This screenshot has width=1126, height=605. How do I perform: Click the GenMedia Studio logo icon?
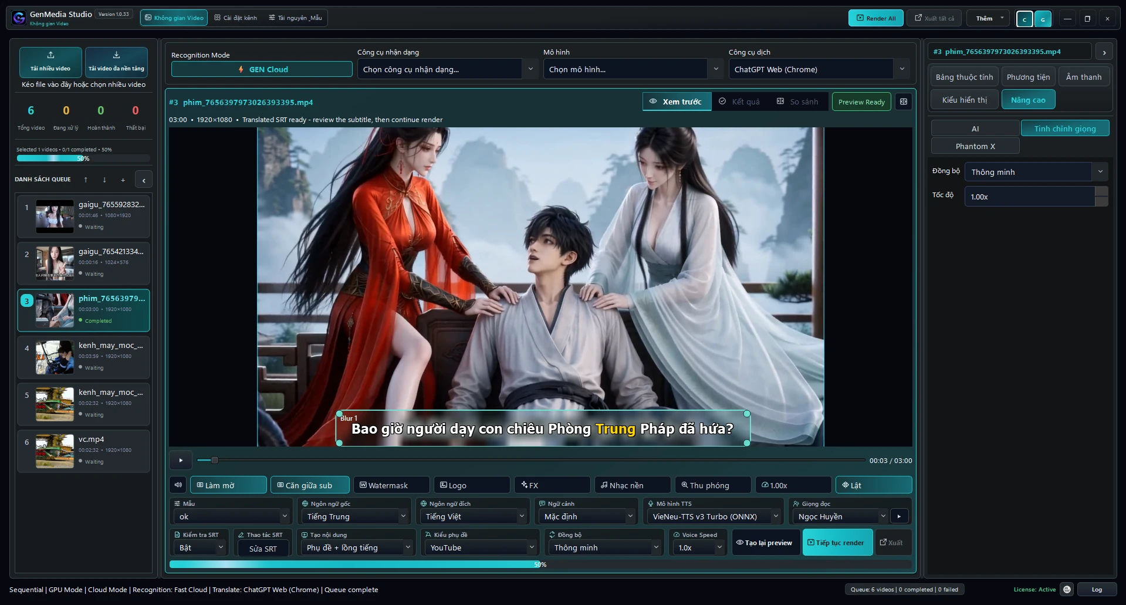[19, 18]
